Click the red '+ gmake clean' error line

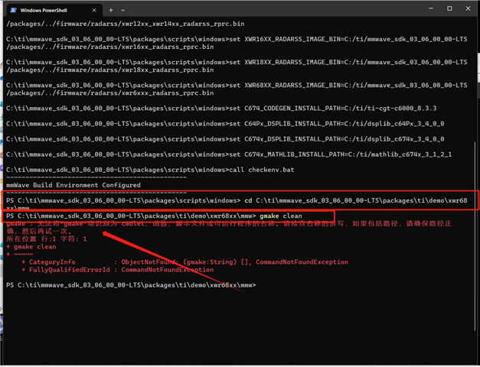pyautogui.click(x=31, y=247)
